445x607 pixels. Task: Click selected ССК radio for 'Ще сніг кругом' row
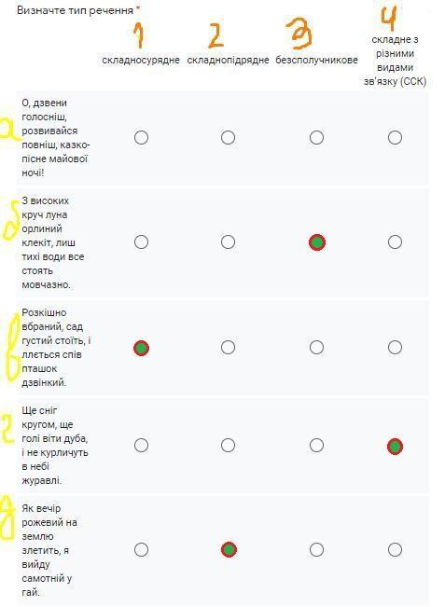(395, 447)
